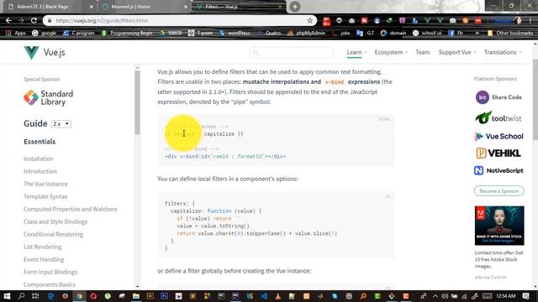Open Photoshop from the taskbar

coord(165,296)
